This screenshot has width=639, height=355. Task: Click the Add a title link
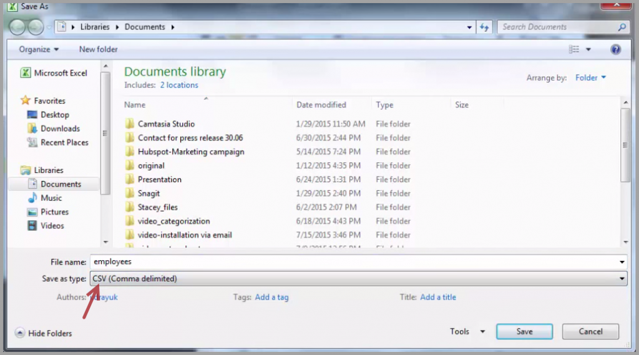point(437,297)
